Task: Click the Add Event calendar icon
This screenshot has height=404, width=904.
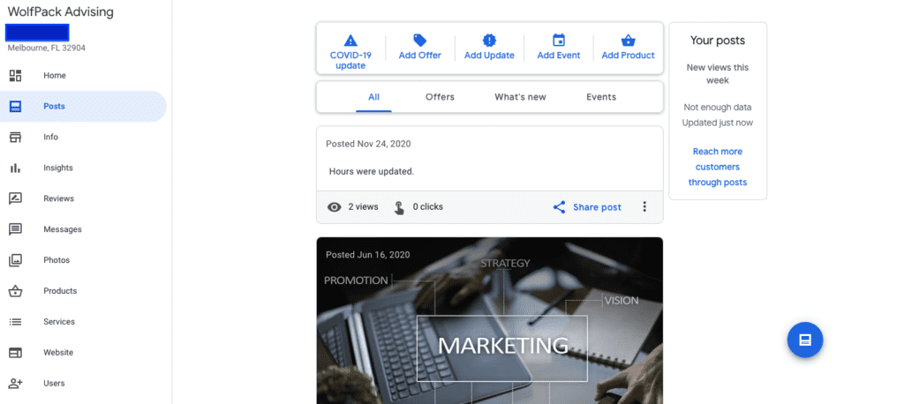Action: pyautogui.click(x=559, y=41)
